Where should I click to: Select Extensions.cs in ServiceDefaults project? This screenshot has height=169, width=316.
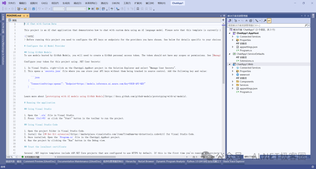click(x=247, y=61)
